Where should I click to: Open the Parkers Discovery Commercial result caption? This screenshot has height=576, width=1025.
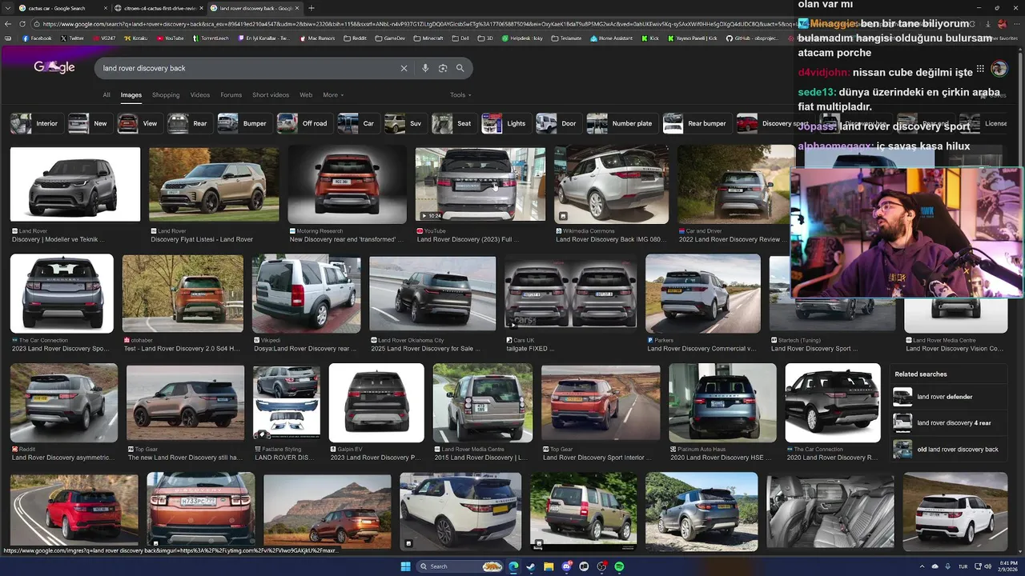(x=701, y=349)
